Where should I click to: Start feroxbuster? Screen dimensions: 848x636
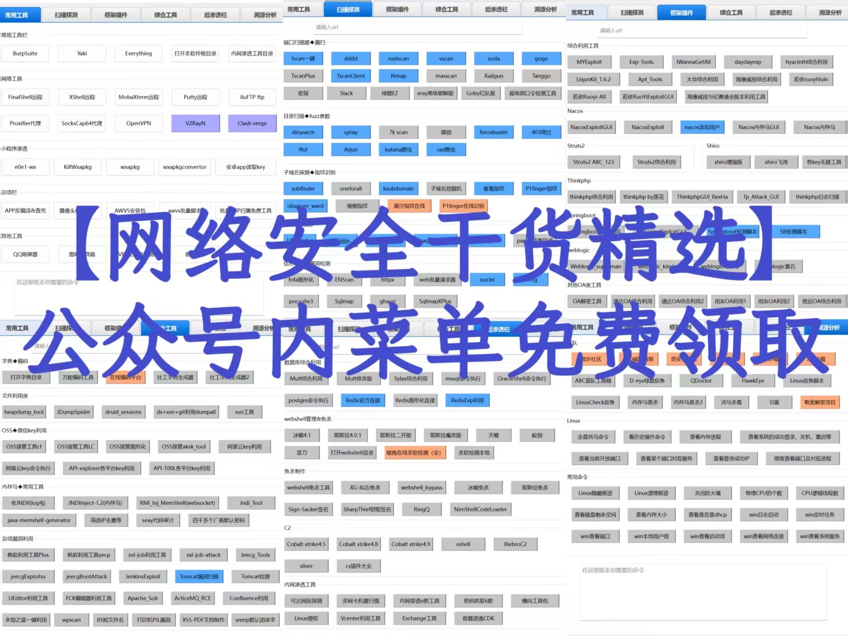click(494, 132)
